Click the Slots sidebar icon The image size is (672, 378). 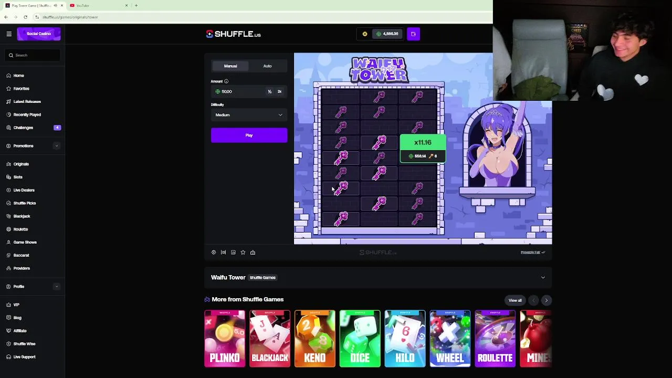9,177
